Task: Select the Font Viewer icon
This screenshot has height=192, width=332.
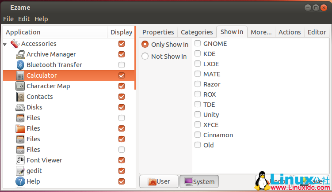Action: pyautogui.click(x=20, y=160)
